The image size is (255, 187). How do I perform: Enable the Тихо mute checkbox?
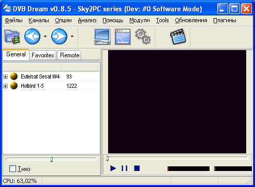click(x=12, y=169)
